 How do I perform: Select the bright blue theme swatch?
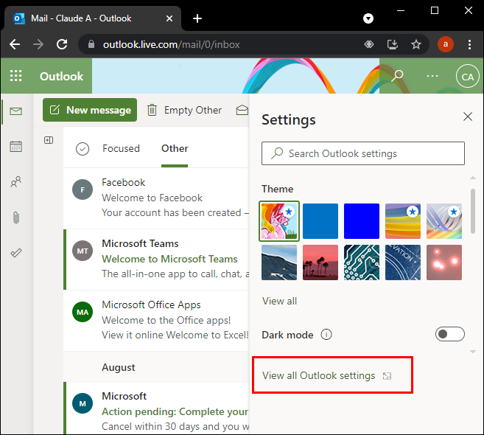pos(362,221)
